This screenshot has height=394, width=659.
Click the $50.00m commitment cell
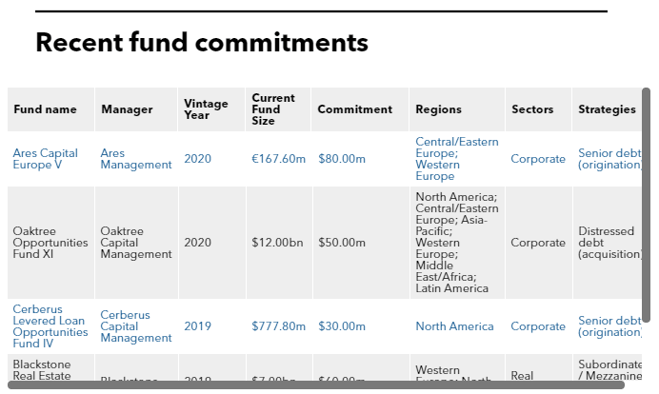[x=361, y=243]
